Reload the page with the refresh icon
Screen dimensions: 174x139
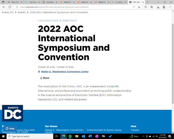[10, 7]
